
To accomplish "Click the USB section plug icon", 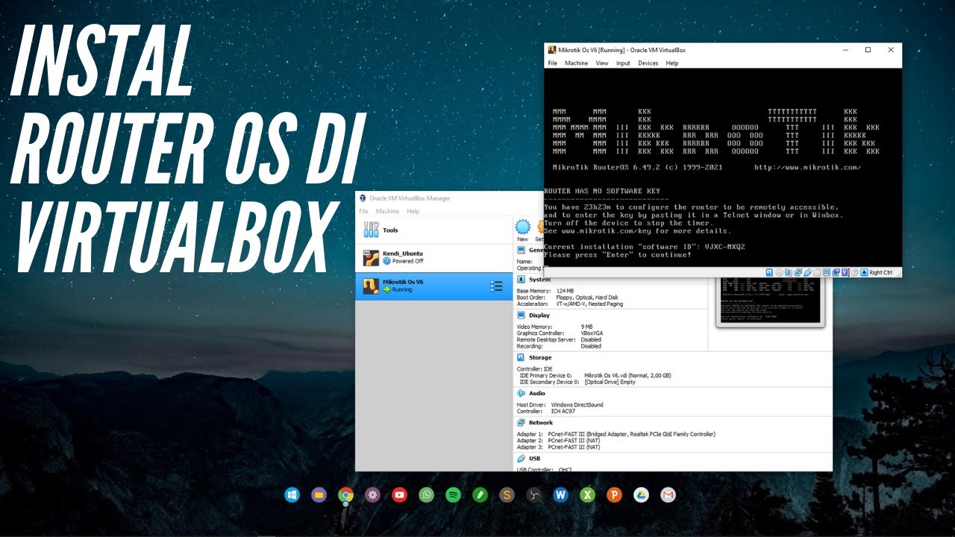I will point(521,458).
